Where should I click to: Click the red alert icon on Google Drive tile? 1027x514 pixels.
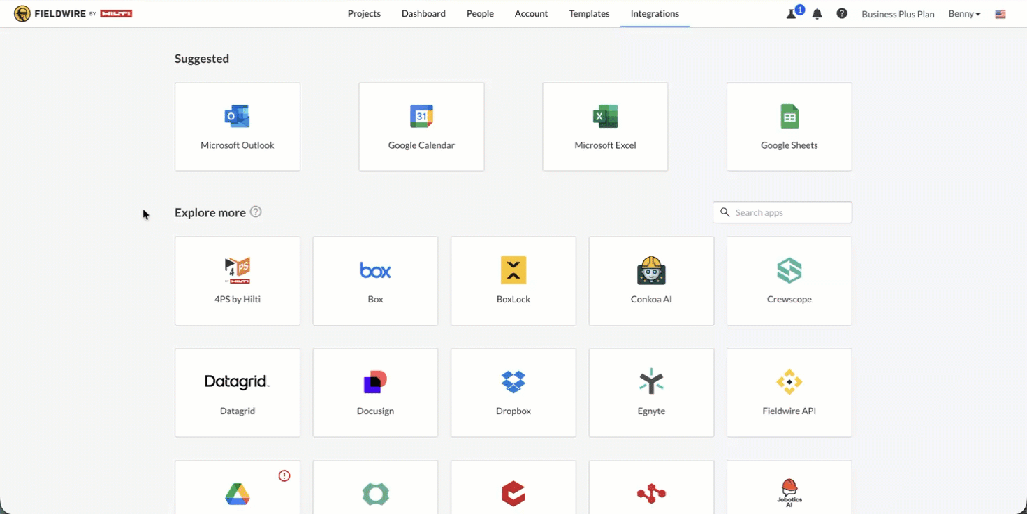pyautogui.click(x=284, y=476)
